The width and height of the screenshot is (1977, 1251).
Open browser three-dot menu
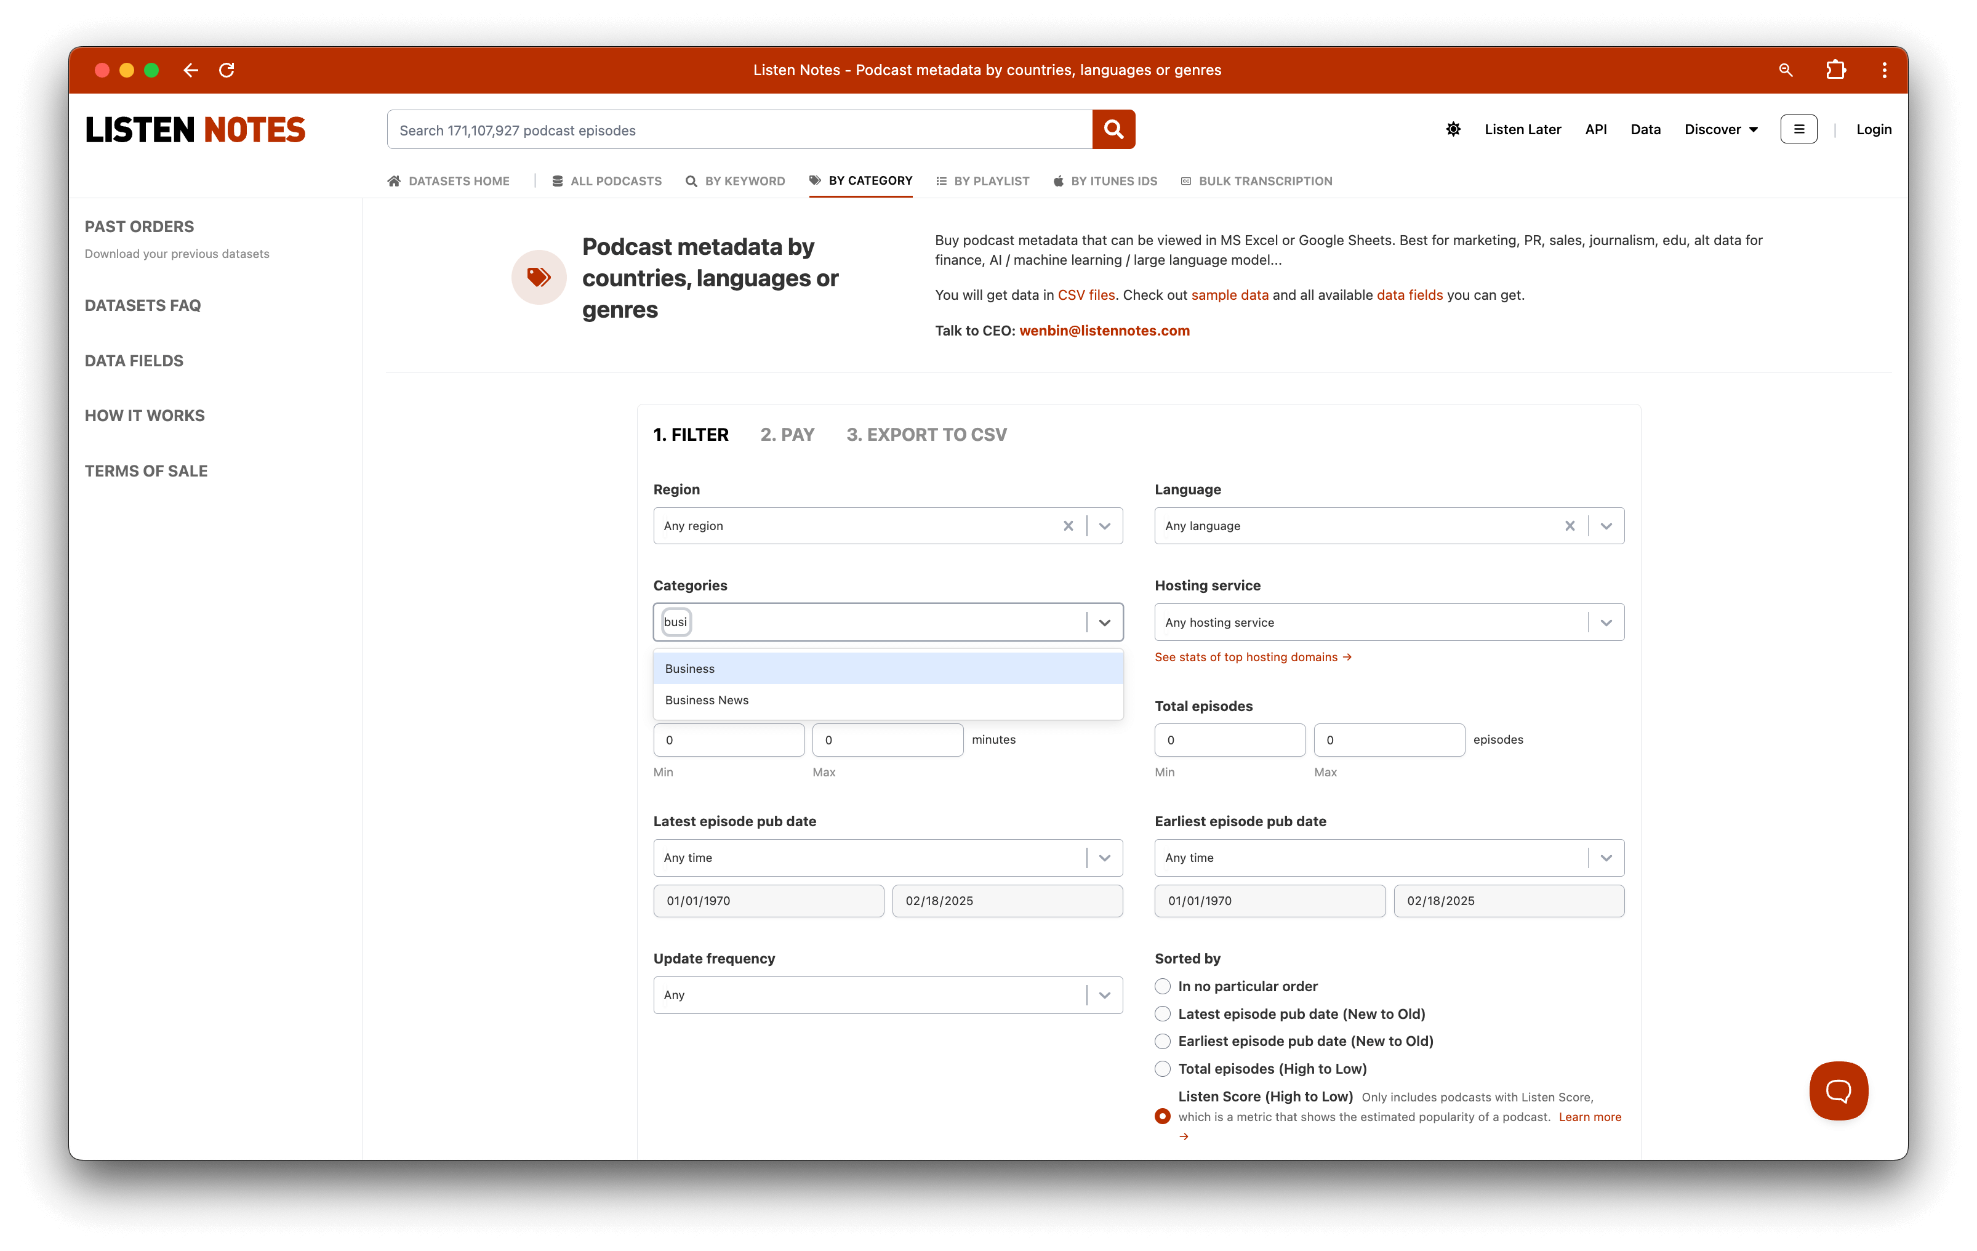click(1884, 70)
